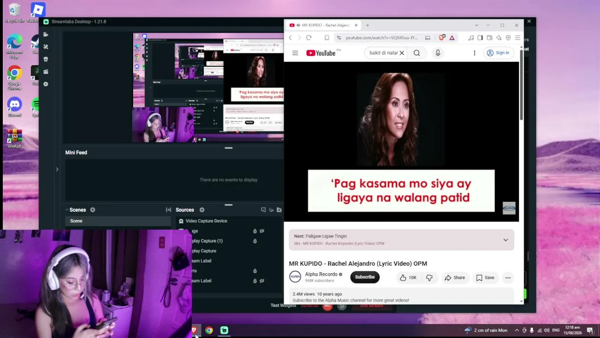Go to the YouTube home logo
The width and height of the screenshot is (600, 338).
click(321, 53)
